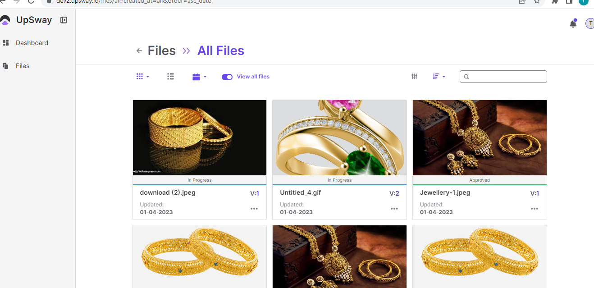Switch to list view layout

tap(170, 77)
